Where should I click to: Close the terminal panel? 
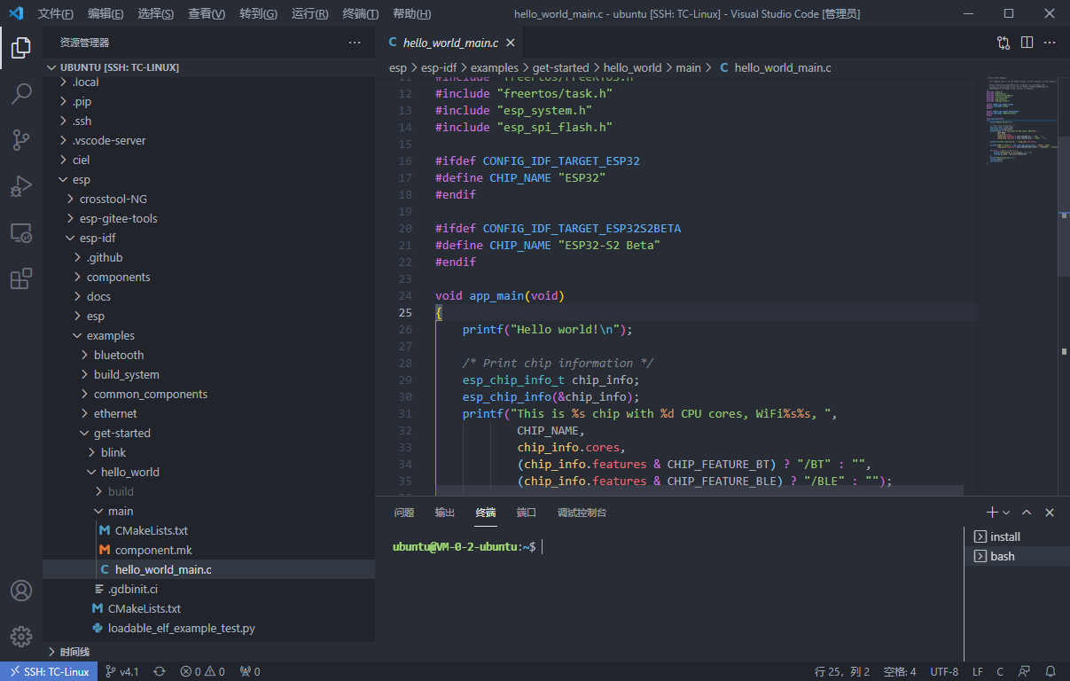click(x=1050, y=513)
